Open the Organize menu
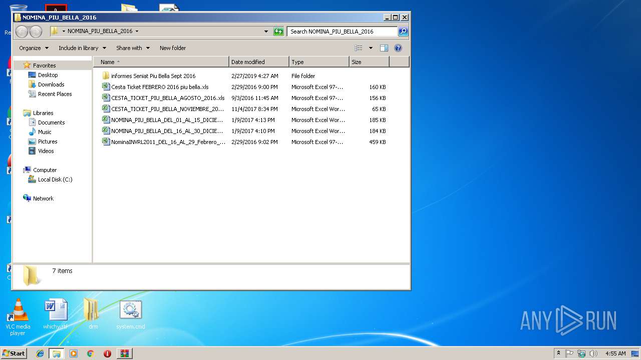 tap(34, 48)
